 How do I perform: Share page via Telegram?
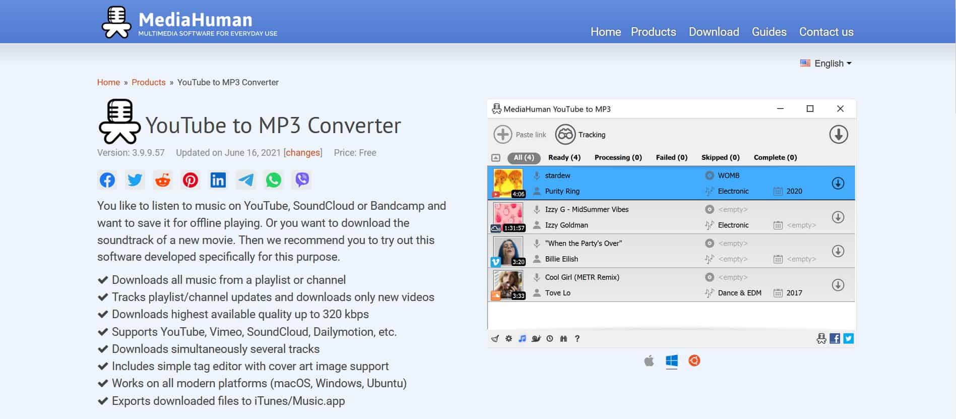click(x=246, y=180)
